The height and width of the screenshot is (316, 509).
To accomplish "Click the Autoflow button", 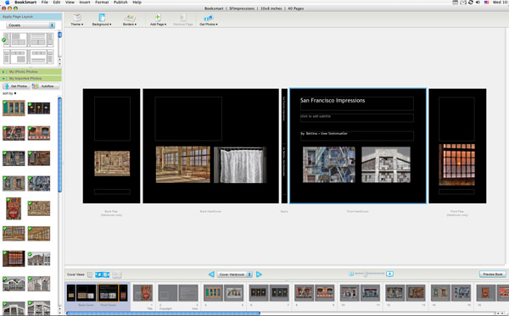I will [45, 86].
